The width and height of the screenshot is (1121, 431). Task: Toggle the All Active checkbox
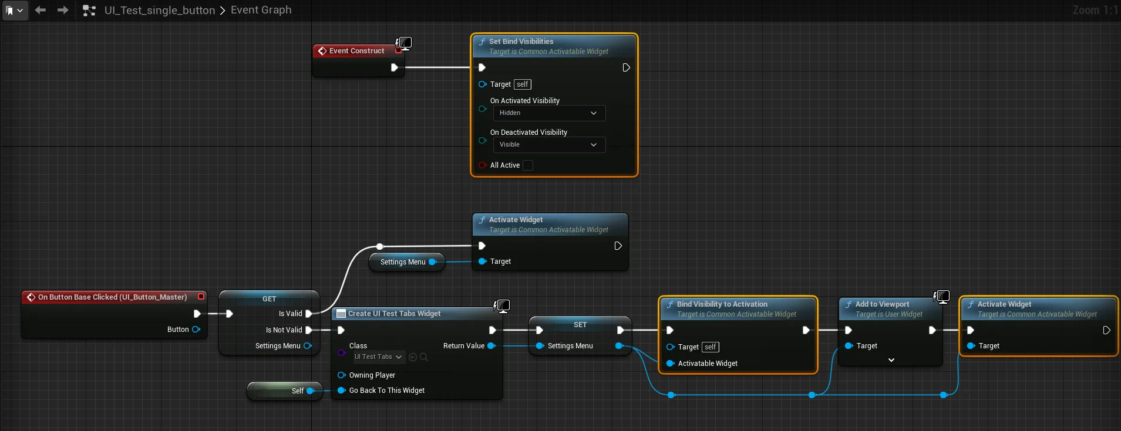(528, 165)
